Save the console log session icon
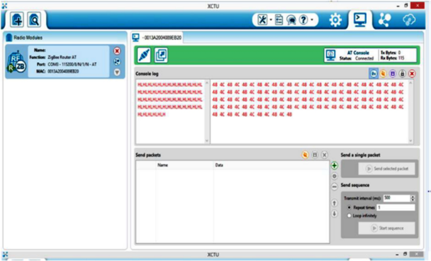The image size is (431, 261). [x=393, y=74]
